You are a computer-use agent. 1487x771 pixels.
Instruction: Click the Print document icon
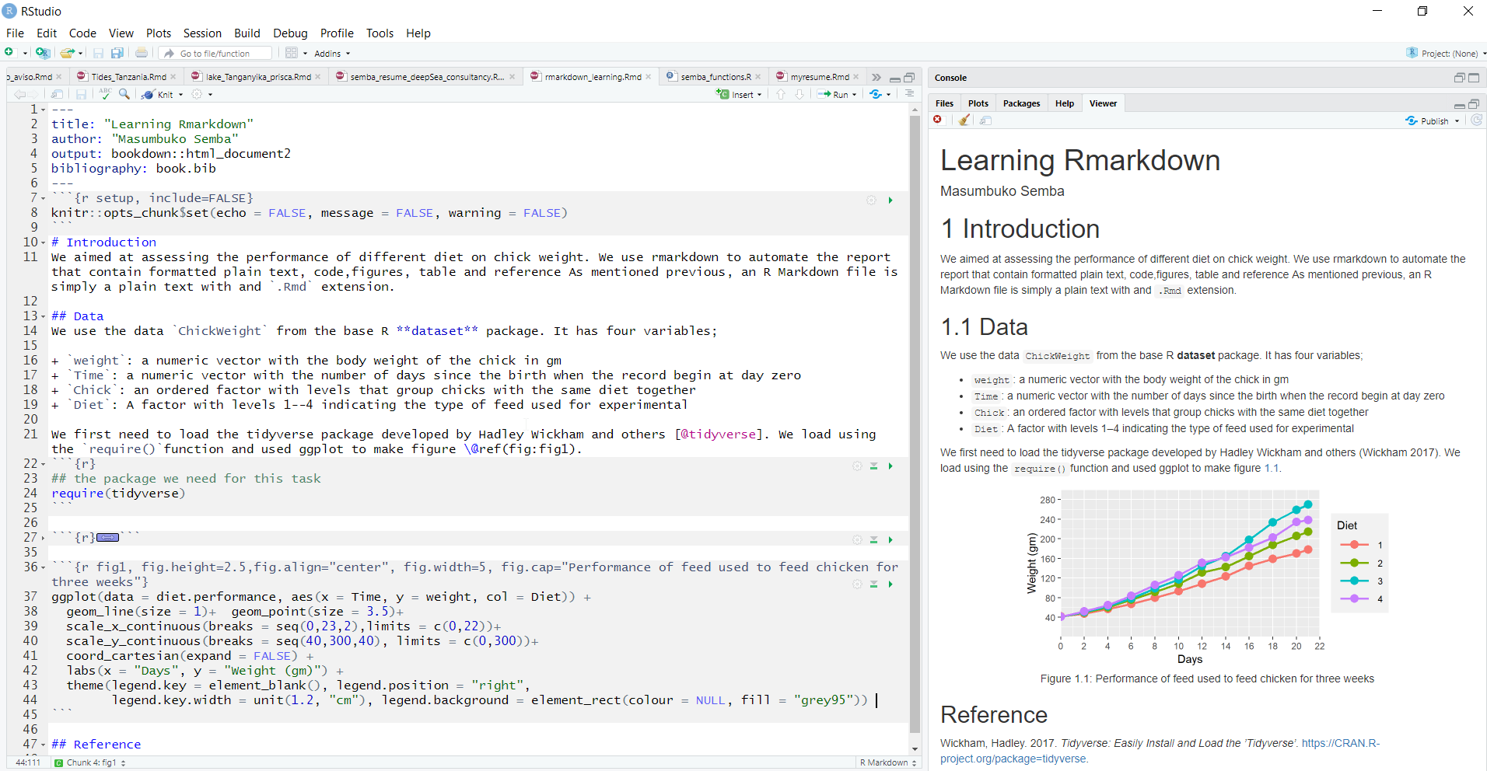pyautogui.click(x=142, y=53)
